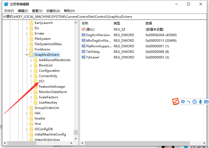Screen dimensions: 209x148
Task: Expand the FontAssoc registry key
Action: [x=27, y=49]
